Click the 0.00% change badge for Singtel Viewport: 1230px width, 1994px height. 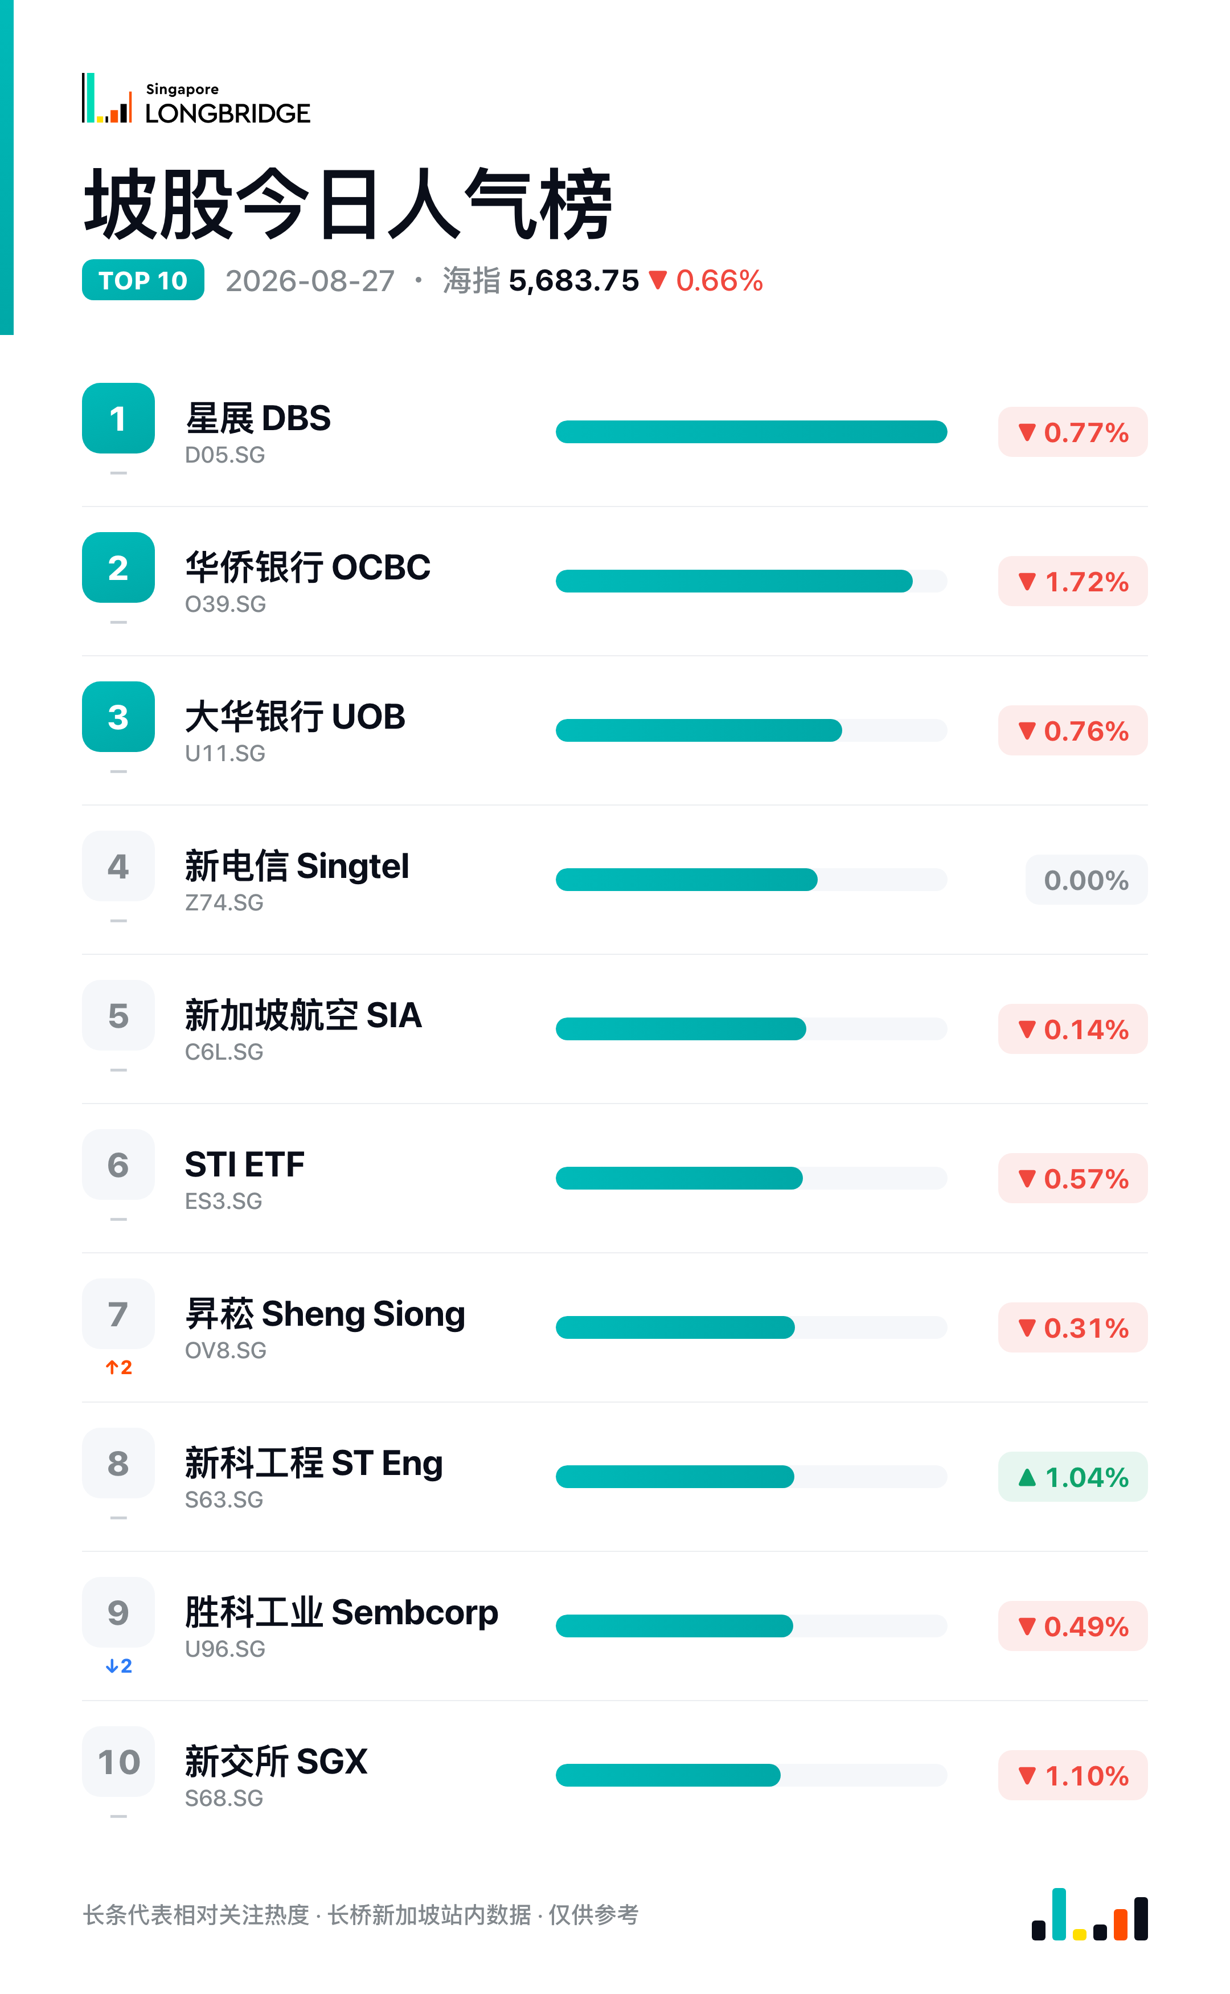pyautogui.click(x=1086, y=880)
